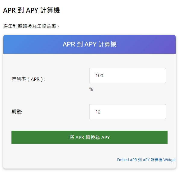Click the text 將年利率轉換為年收益率。
Image resolution: width=179 pixels, height=172 pixels.
coord(31,26)
